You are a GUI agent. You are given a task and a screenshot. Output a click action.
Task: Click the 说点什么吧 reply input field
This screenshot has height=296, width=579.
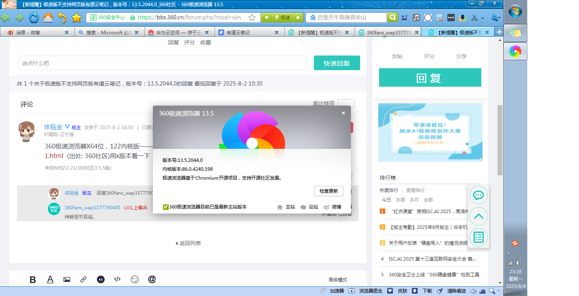pyautogui.click(x=162, y=63)
